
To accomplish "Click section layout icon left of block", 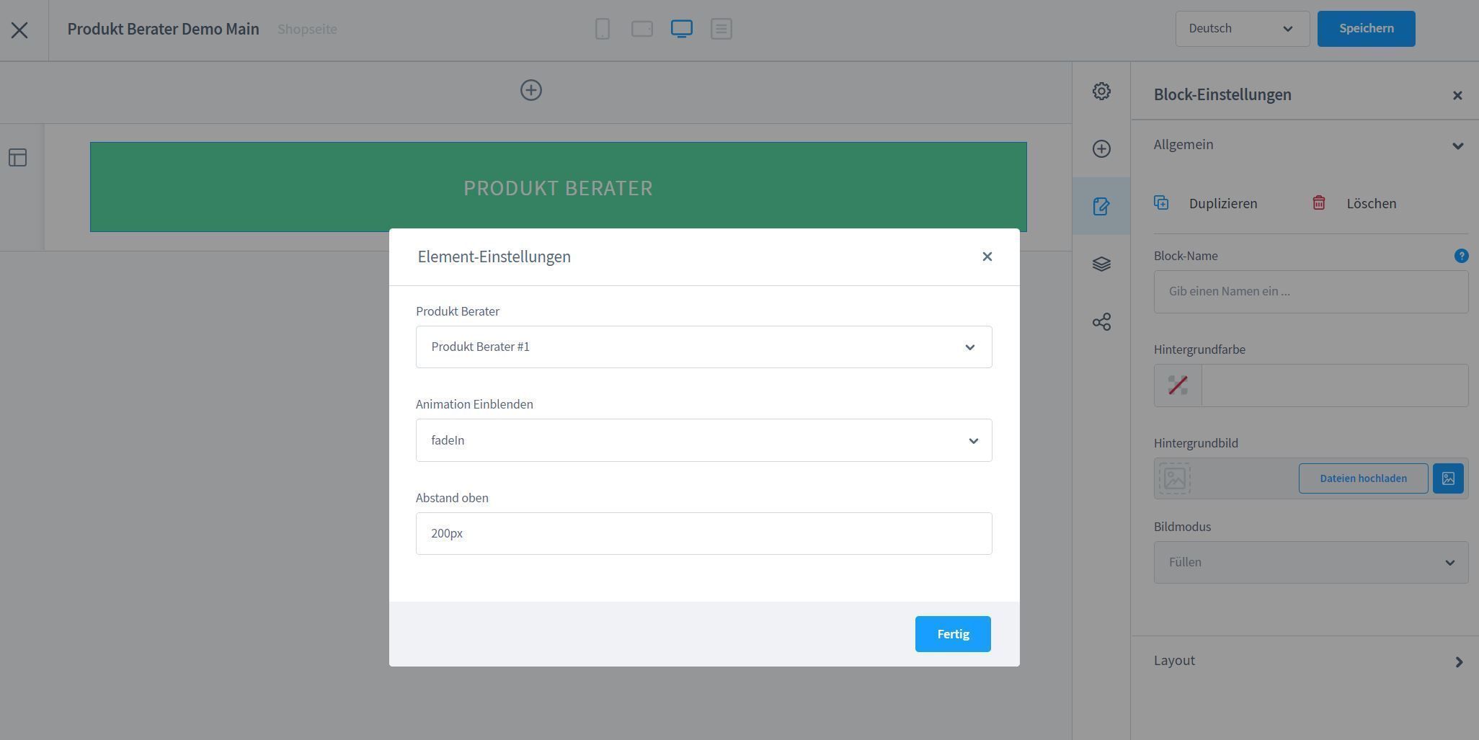I will click(x=18, y=158).
